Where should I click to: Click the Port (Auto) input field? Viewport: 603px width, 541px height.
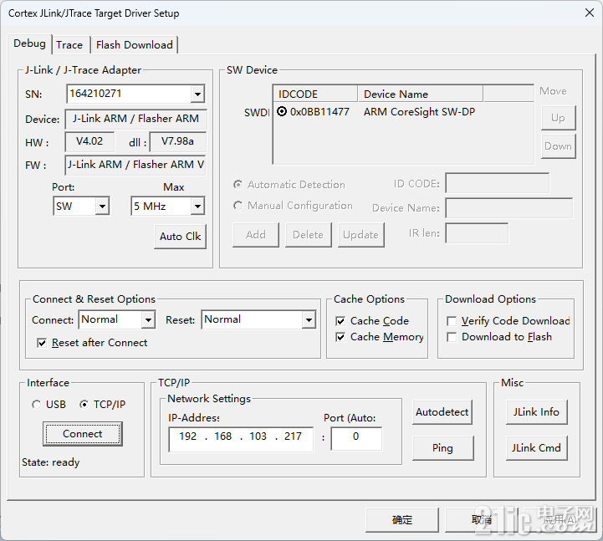(356, 438)
